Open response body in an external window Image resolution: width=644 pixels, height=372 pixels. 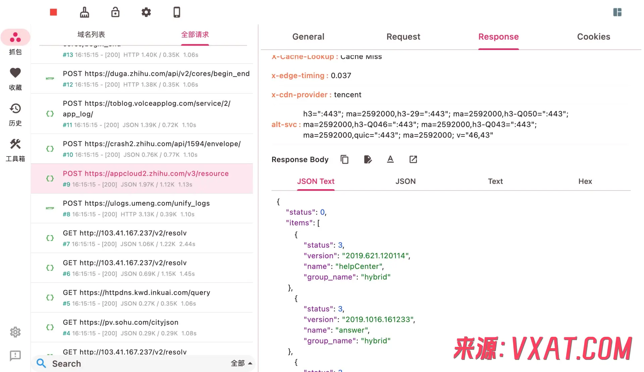point(413,159)
